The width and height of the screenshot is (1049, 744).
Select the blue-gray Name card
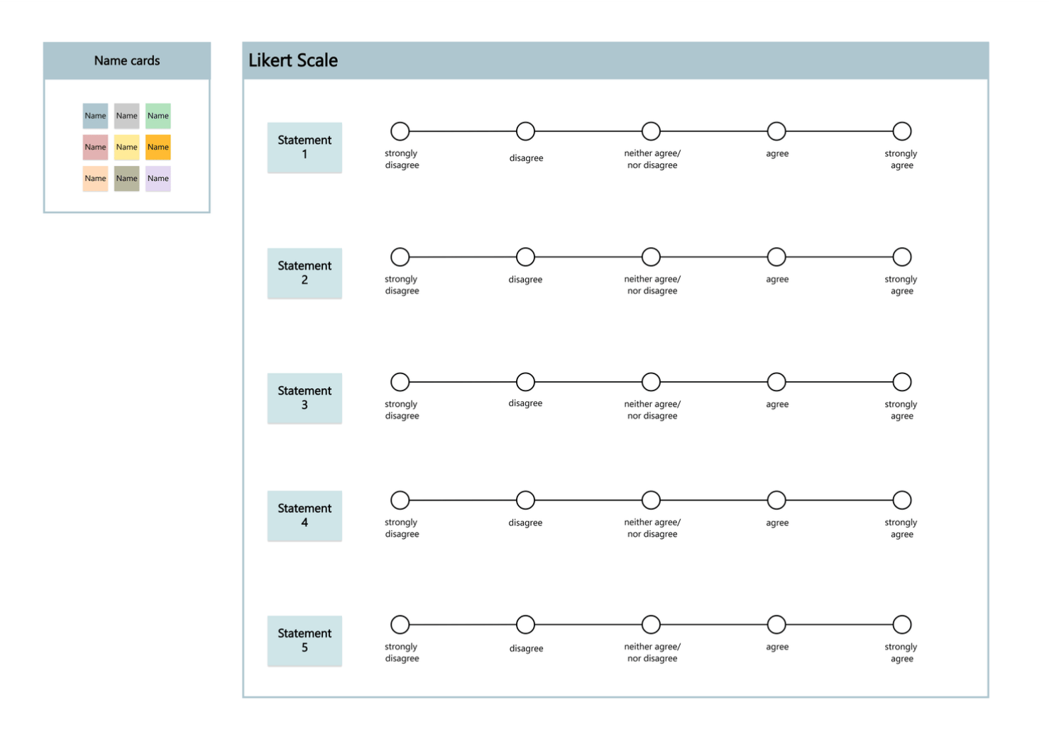95,116
